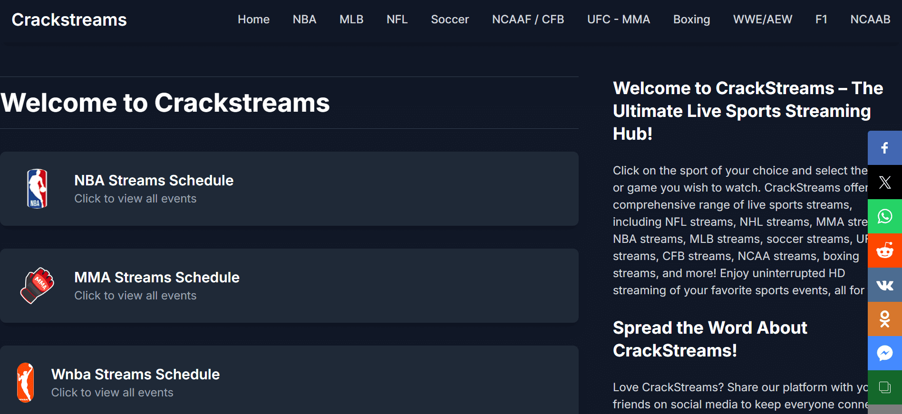The image size is (902, 414).
Task: Share via WhatsApp icon
Action: [x=885, y=216]
